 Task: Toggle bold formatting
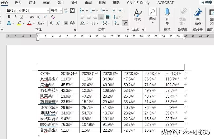click(x=9, y=17)
